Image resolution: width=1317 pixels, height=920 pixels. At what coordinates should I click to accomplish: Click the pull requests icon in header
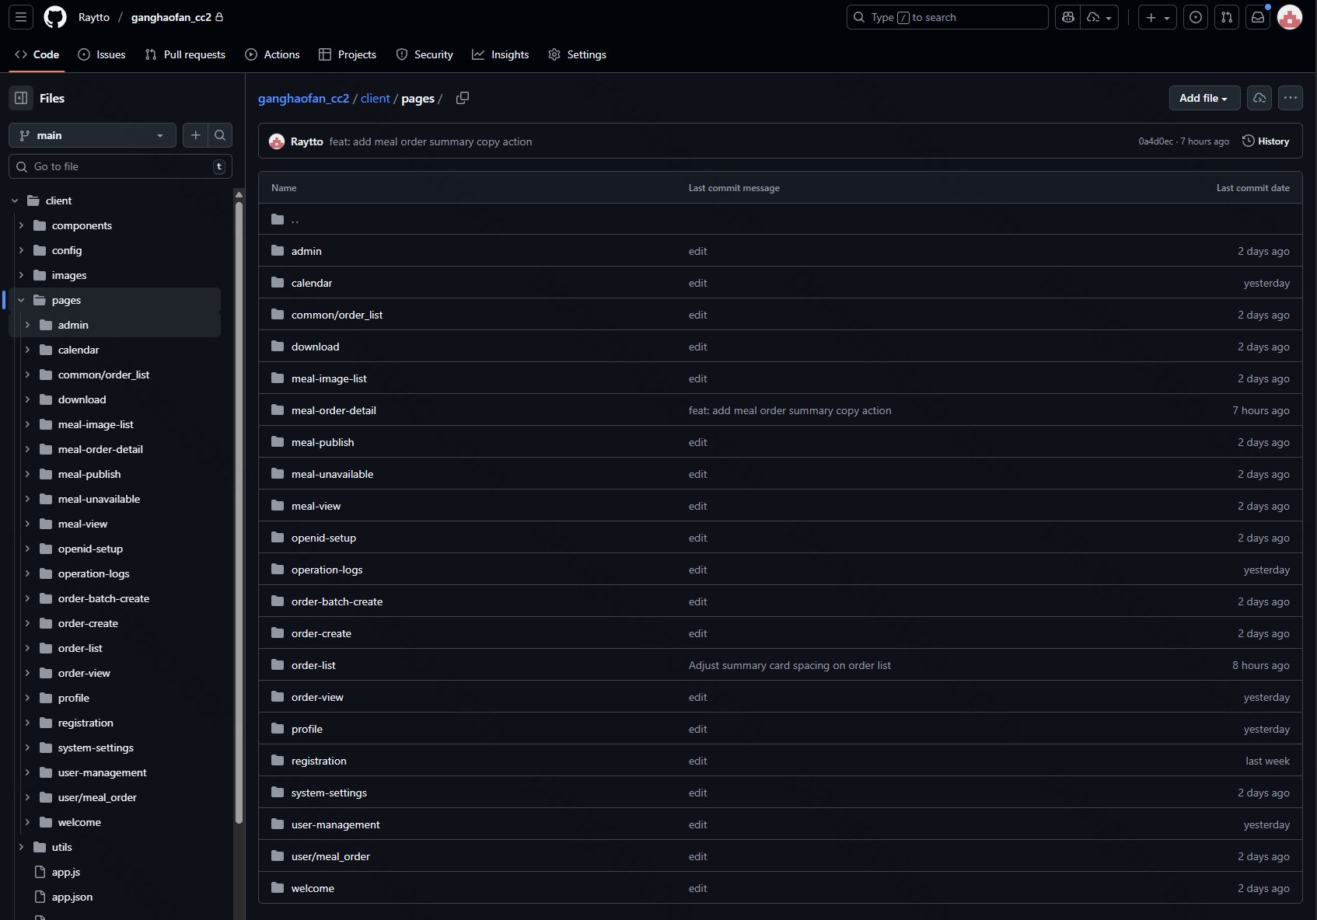click(1227, 17)
